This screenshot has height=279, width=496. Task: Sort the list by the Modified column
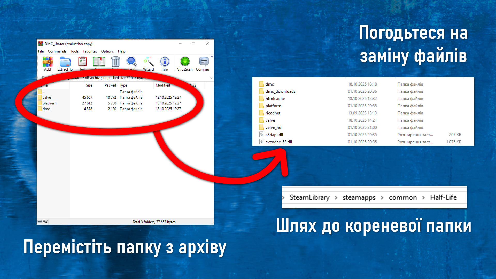point(163,85)
